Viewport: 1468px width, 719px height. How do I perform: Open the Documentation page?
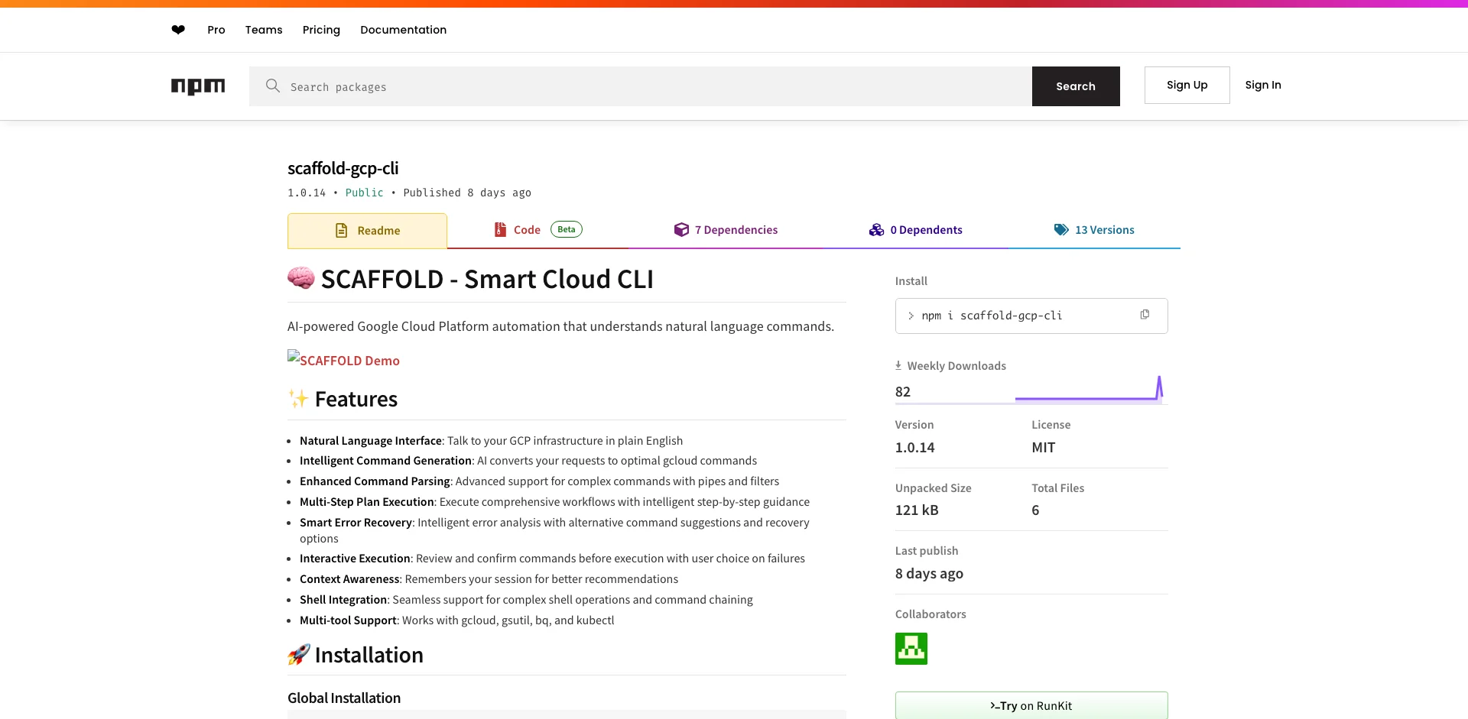coord(403,30)
